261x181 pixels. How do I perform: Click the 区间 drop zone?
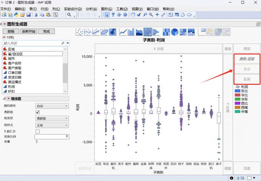pos(247,79)
